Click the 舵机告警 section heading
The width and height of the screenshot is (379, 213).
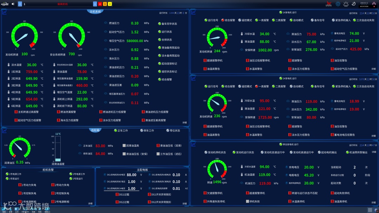(x=48, y=170)
